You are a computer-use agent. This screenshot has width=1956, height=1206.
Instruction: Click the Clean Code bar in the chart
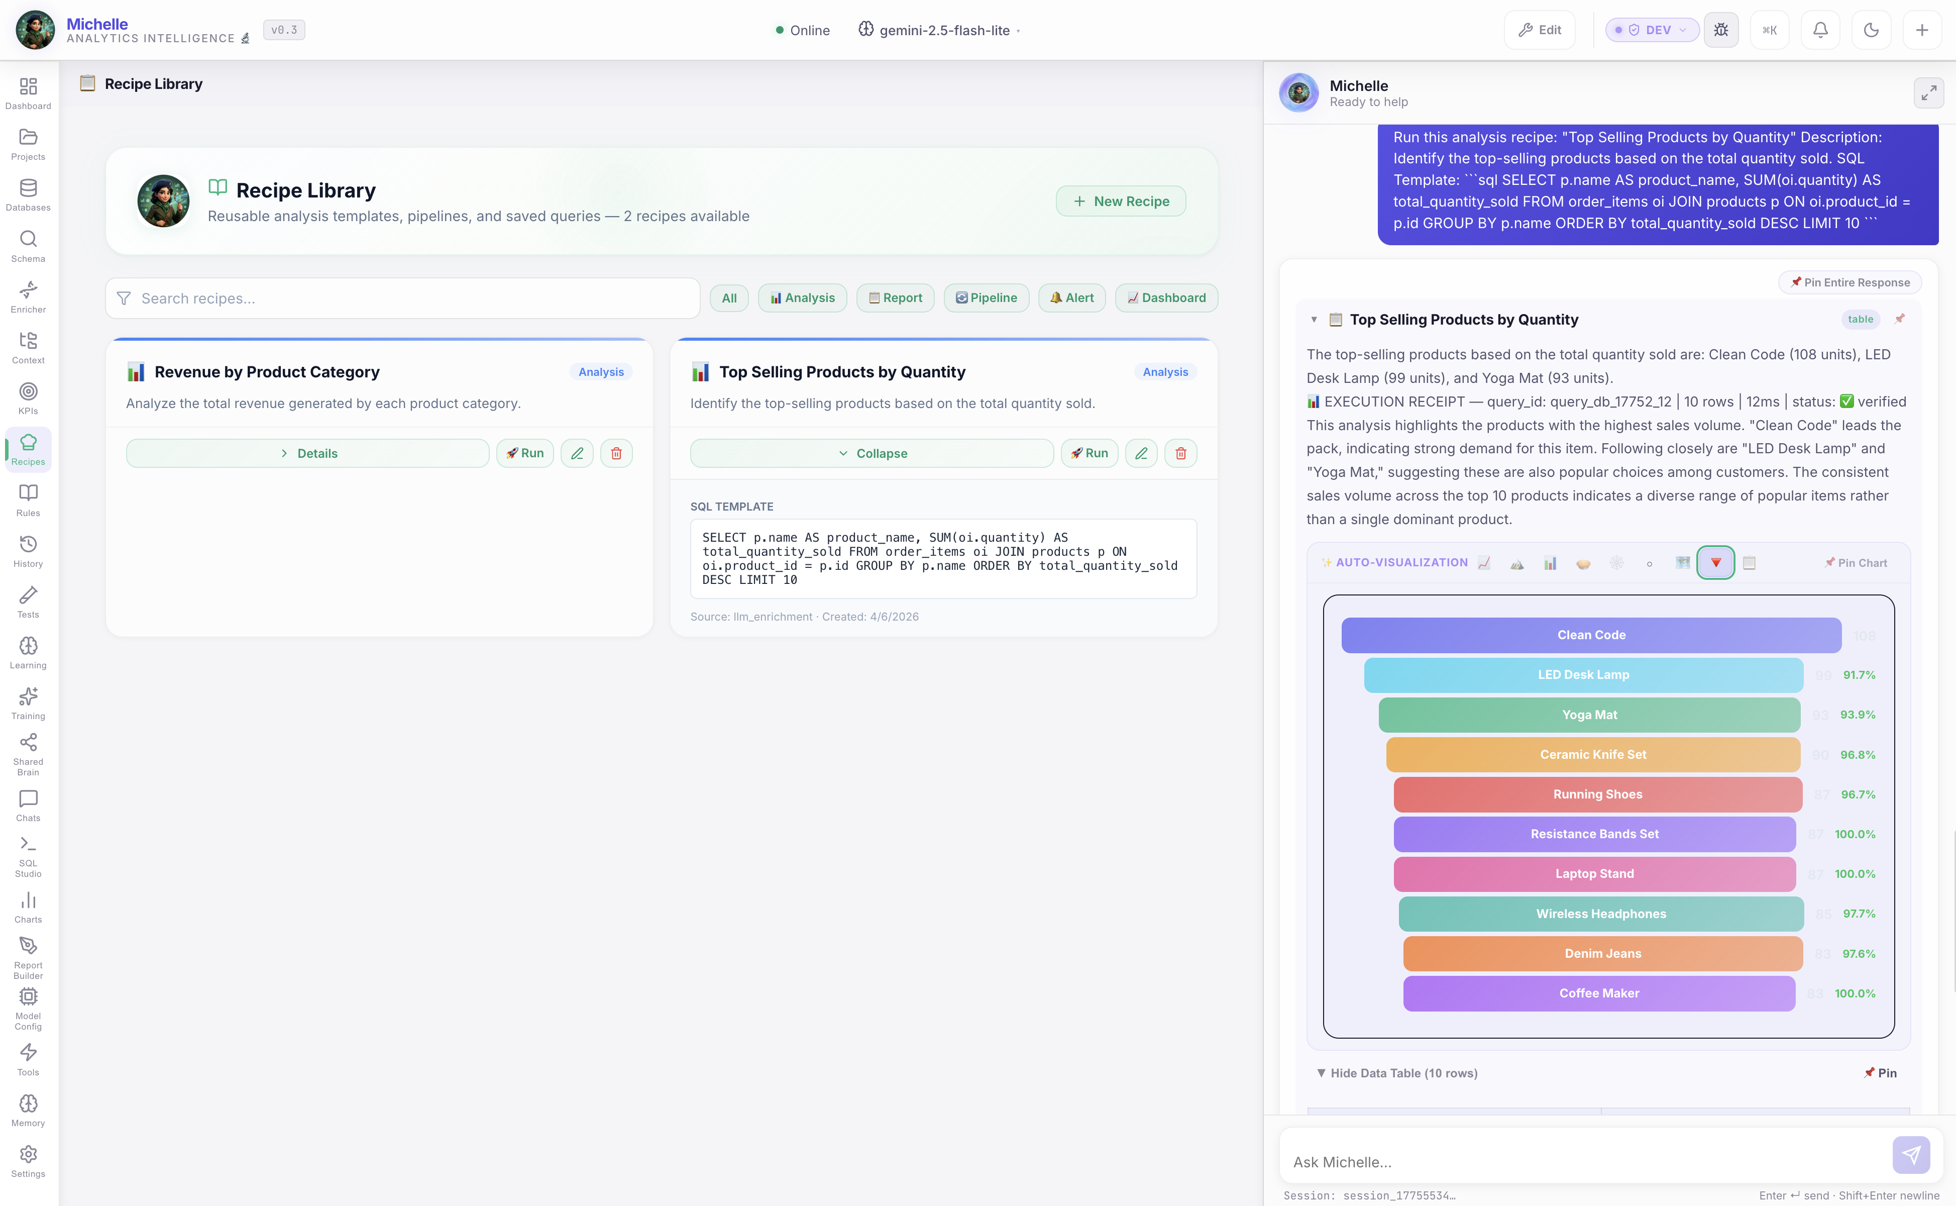(1591, 635)
